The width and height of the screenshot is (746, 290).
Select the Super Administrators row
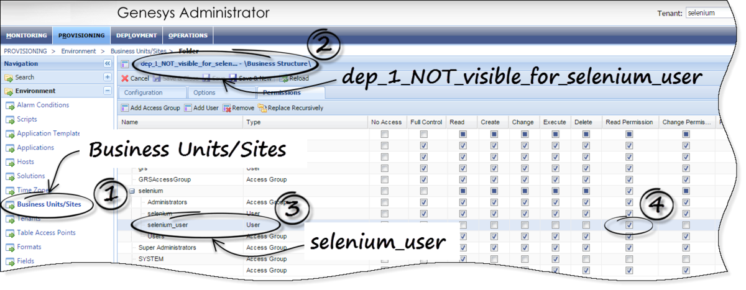[417, 248]
